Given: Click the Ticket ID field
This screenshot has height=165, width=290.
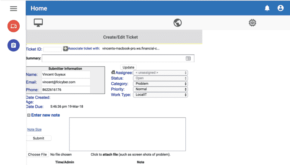Looking at the screenshot, I should tap(52, 49).
